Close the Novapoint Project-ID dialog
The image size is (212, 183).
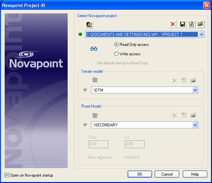click(x=206, y=6)
